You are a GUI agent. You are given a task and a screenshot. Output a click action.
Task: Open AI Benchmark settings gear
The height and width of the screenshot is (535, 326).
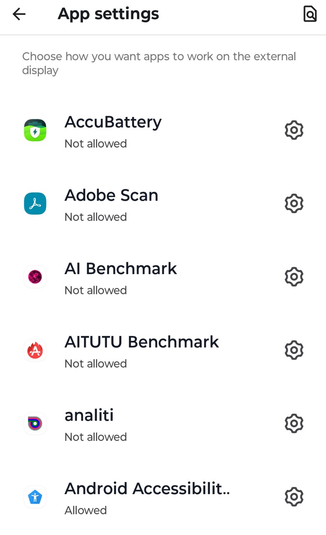294,277
